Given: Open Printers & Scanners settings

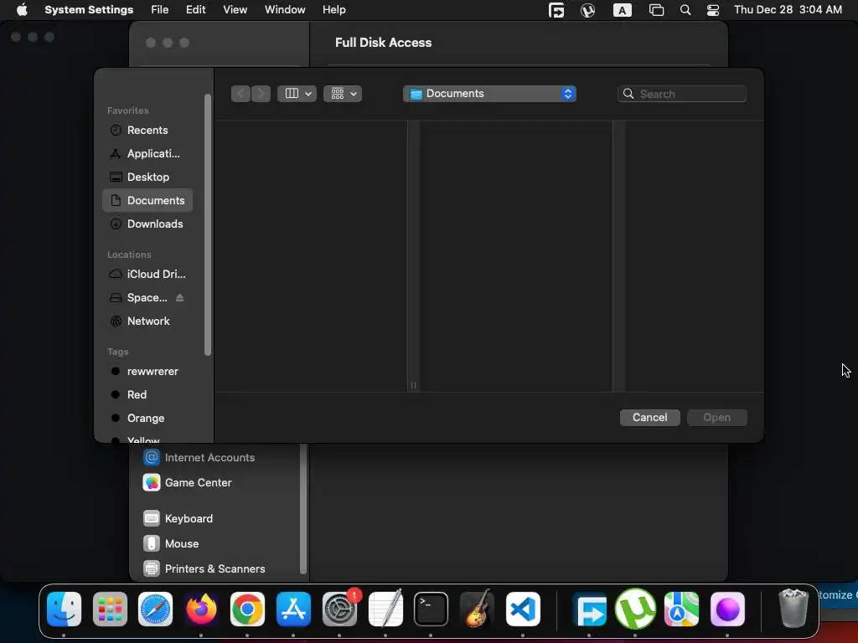Looking at the screenshot, I should tap(204, 568).
